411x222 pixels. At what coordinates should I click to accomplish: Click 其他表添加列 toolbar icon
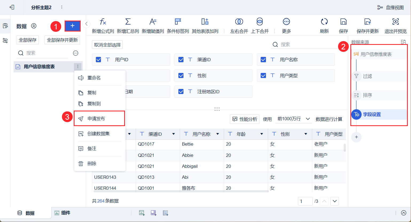[x=205, y=22]
